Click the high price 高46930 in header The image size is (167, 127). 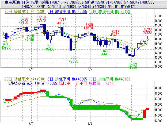click(69, 7)
